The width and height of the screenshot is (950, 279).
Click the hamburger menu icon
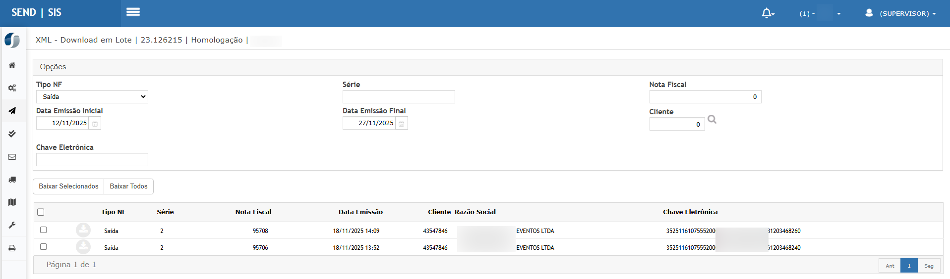click(x=133, y=12)
